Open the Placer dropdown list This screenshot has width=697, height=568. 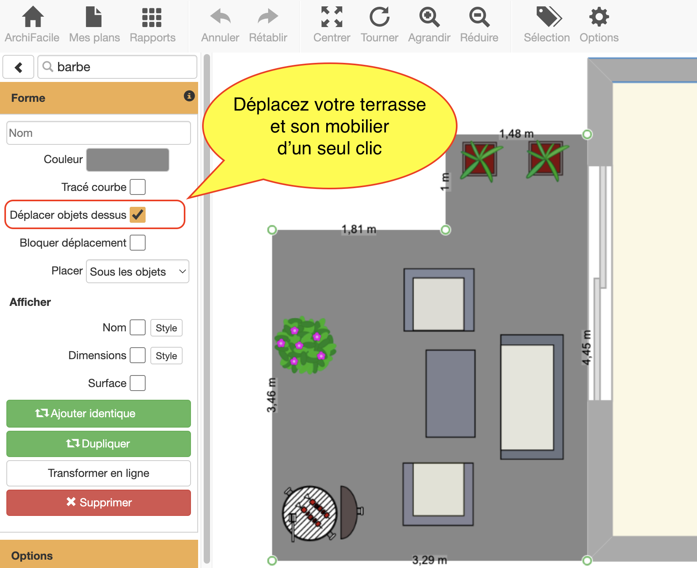[138, 272]
